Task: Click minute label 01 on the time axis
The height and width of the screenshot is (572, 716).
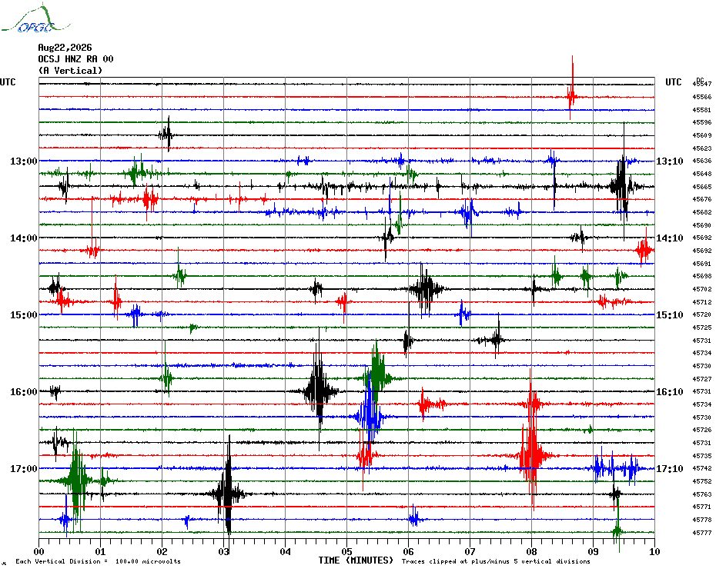Action: 100,551
